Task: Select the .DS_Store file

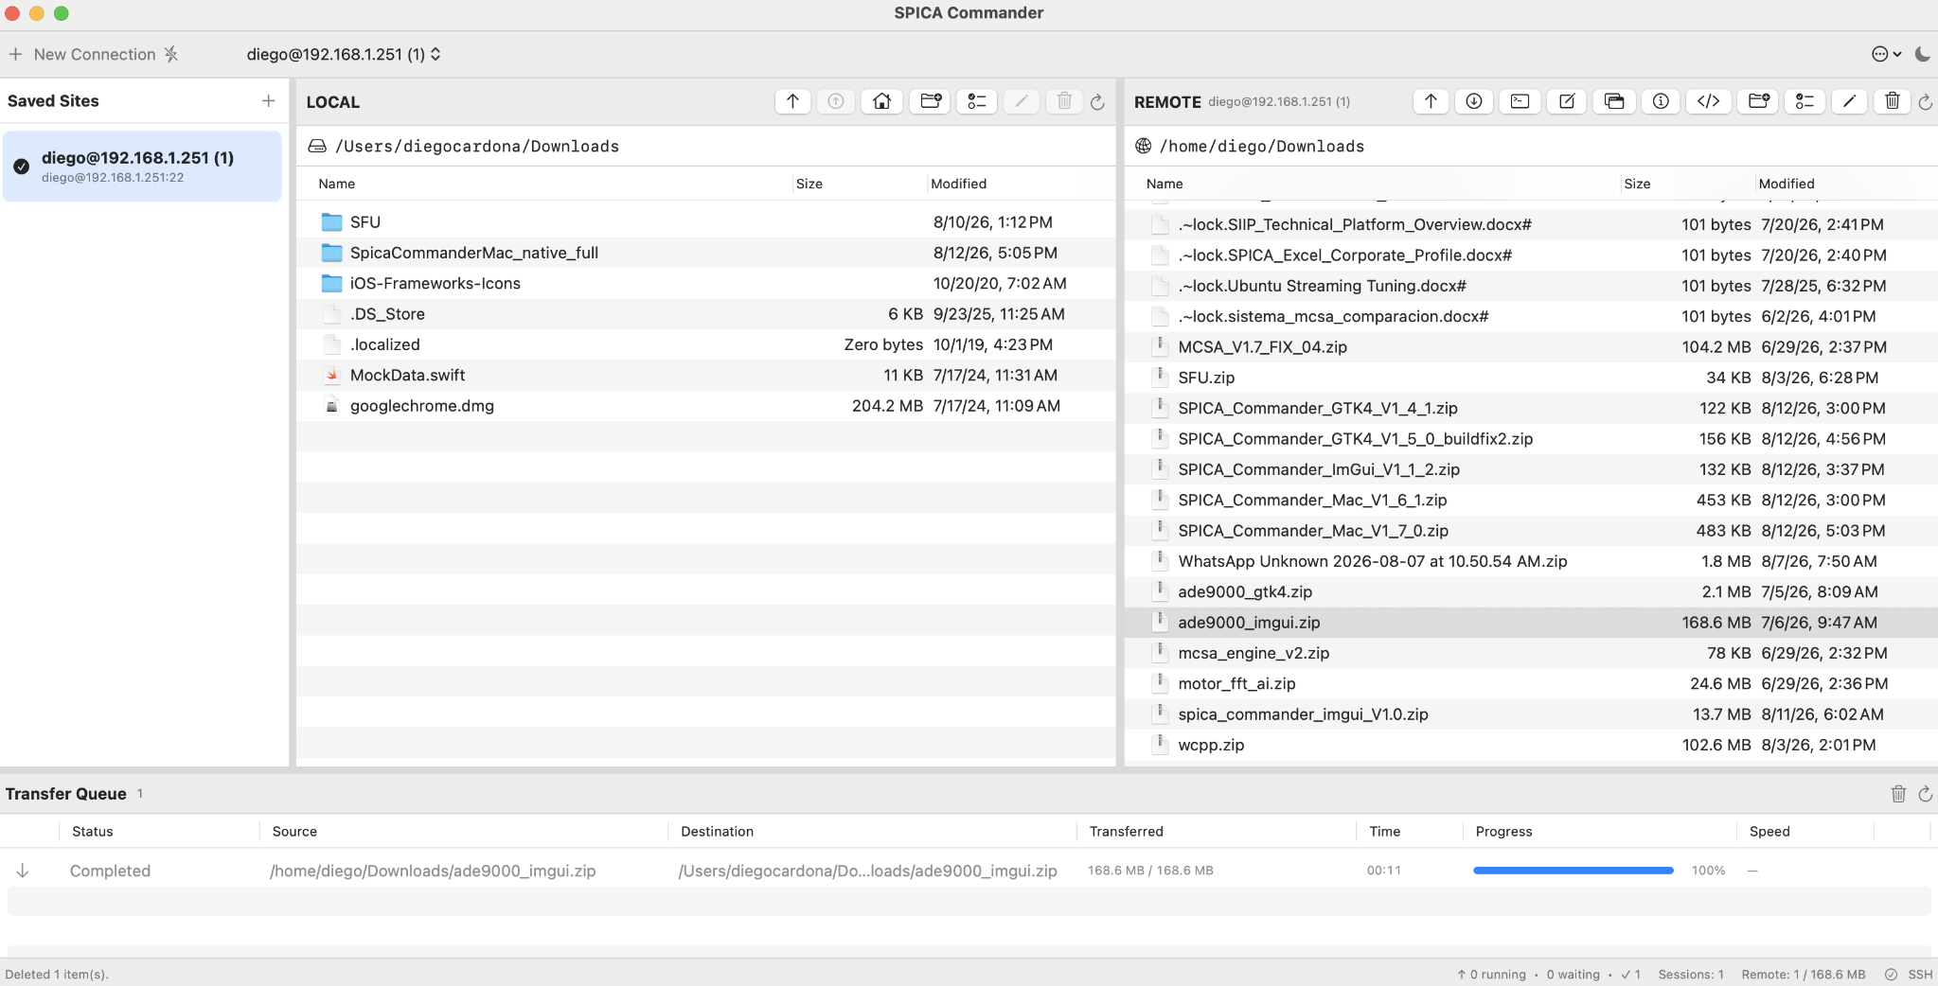Action: pyautogui.click(x=706, y=314)
